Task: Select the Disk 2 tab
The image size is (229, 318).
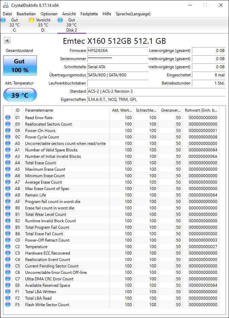Action: (71, 25)
